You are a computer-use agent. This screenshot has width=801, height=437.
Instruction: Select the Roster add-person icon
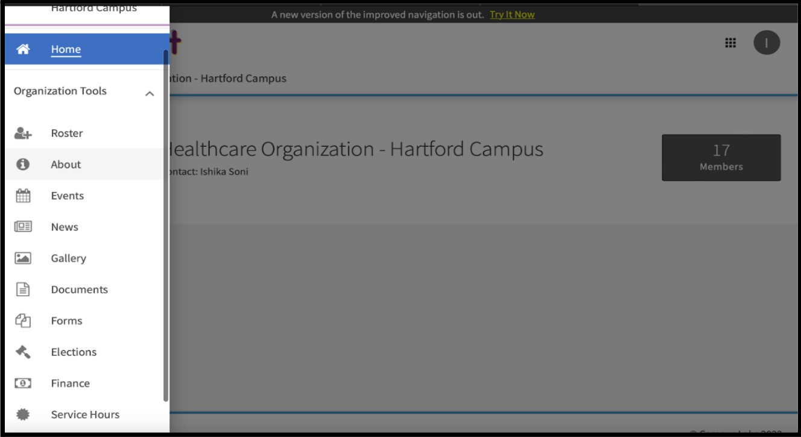click(23, 134)
